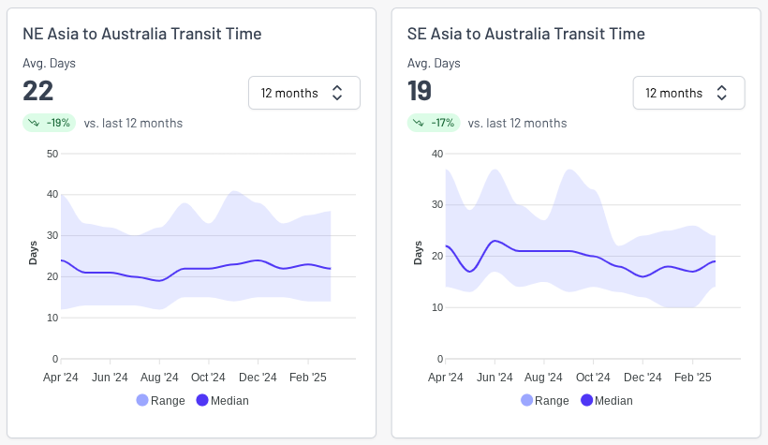This screenshot has width=768, height=445.
Task: Click the average value 22
Action: pyautogui.click(x=37, y=91)
